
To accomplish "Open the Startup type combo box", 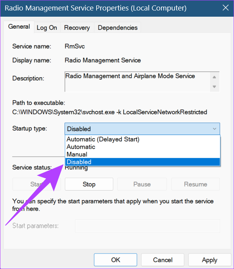I will (142, 129).
